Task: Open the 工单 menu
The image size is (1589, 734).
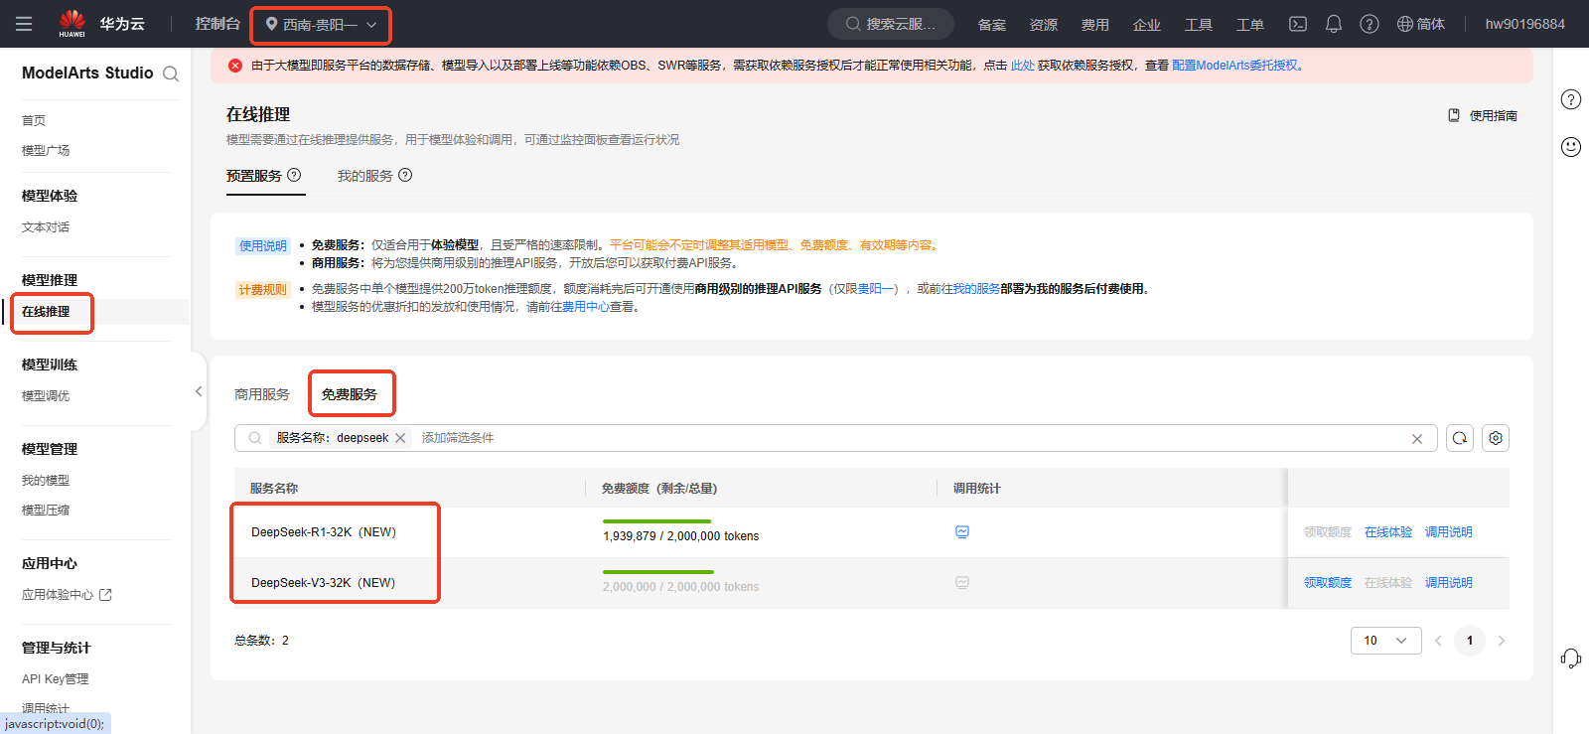Action: (x=1250, y=25)
